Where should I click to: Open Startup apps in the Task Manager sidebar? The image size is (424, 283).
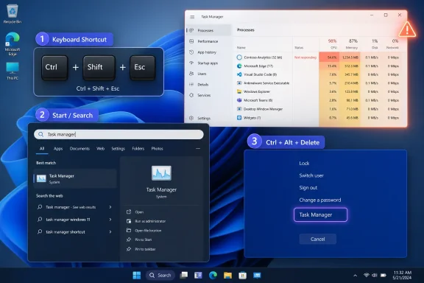(208, 63)
